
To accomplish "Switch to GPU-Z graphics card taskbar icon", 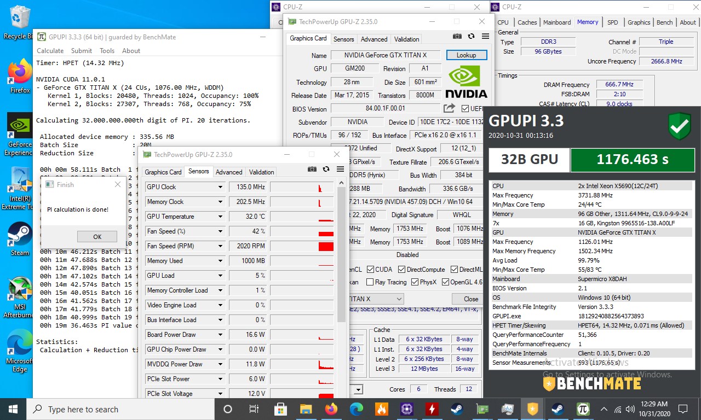I will 482,409.
